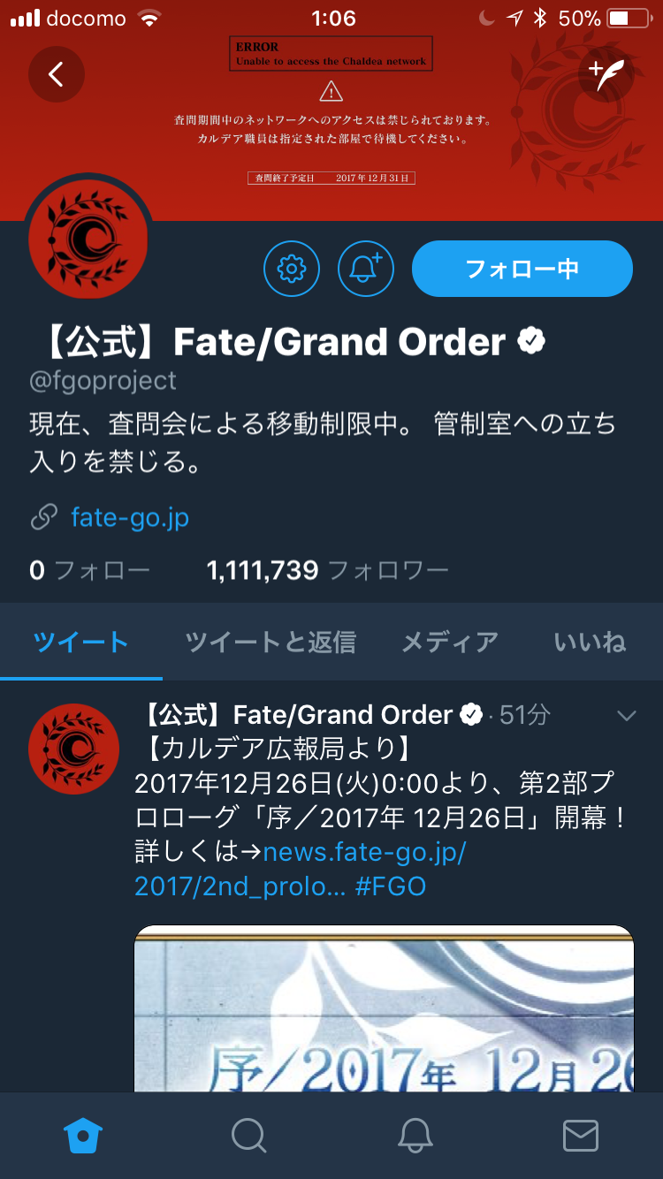
Task: Enable notifications with bell plus icon
Action: pos(366,268)
